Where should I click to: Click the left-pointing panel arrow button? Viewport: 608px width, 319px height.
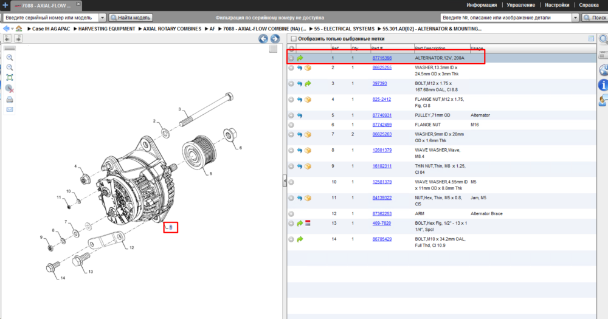coord(7,38)
